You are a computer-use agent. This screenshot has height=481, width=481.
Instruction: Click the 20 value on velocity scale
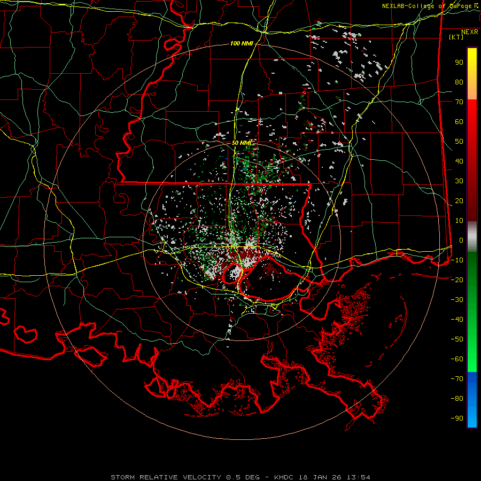click(x=459, y=201)
